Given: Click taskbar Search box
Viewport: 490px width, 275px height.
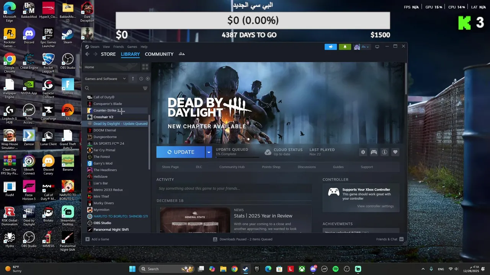Looking at the screenshot, I should [x=166, y=269].
